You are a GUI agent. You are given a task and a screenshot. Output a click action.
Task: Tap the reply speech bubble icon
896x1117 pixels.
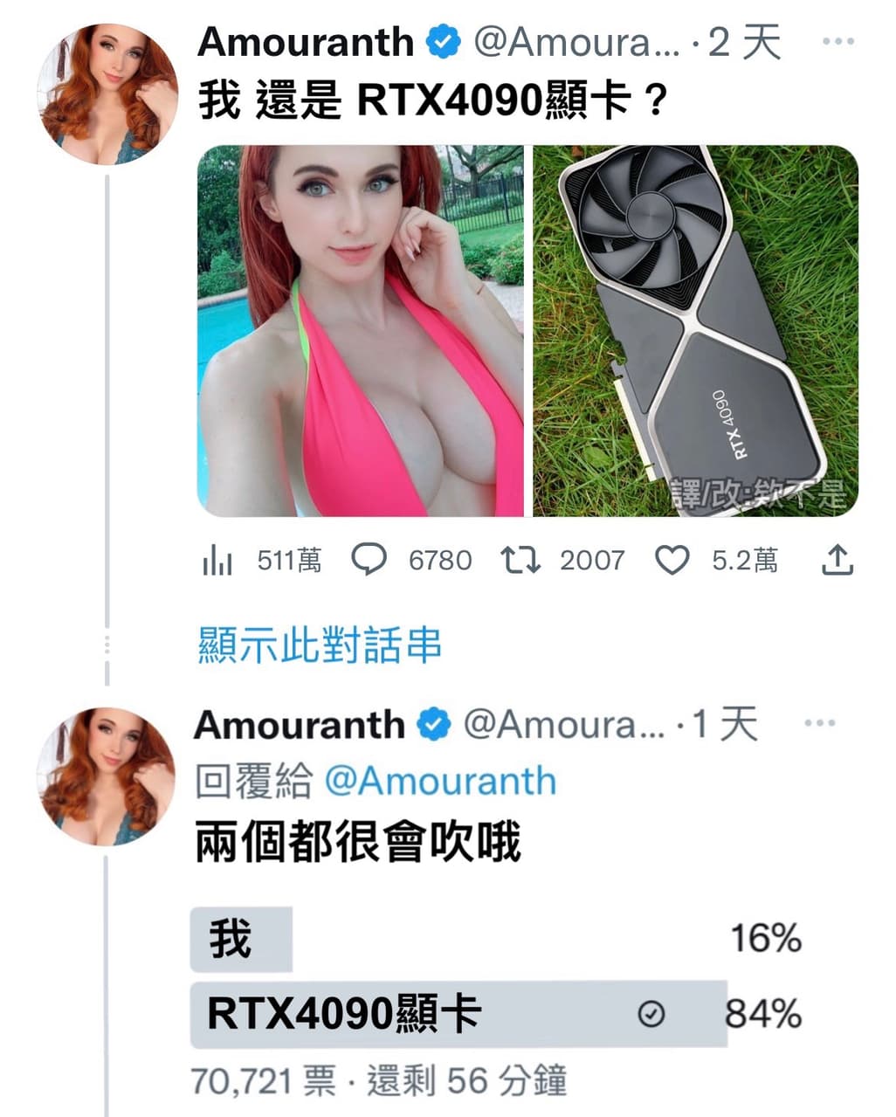point(369,560)
